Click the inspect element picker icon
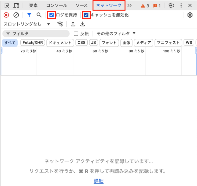The image size is (197, 186). pyautogui.click(x=6, y=5)
